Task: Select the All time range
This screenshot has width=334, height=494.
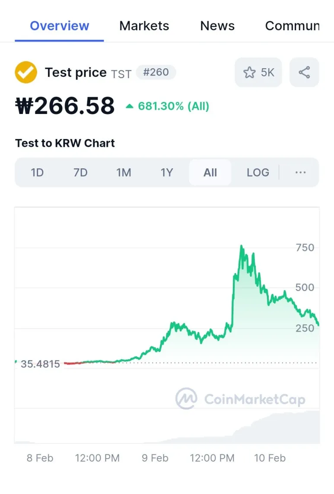Action: click(210, 172)
